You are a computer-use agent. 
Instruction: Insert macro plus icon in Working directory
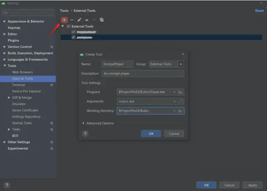[174, 111]
